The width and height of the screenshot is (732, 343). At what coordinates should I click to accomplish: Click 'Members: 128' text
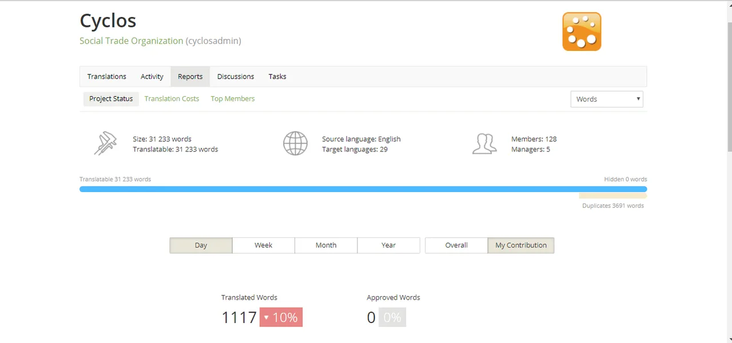(x=534, y=139)
